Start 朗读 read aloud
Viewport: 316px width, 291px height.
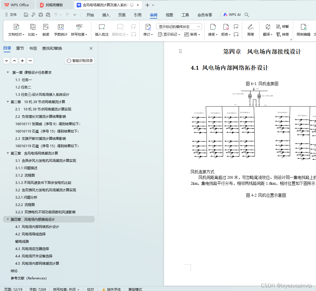[46, 30]
